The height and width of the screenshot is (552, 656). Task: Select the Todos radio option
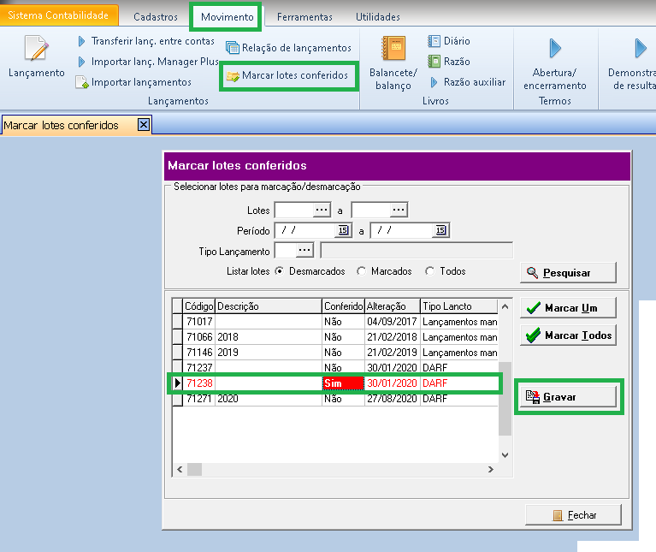point(429,271)
